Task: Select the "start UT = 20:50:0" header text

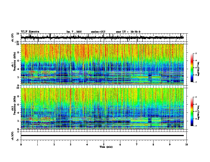Action: coord(128,32)
